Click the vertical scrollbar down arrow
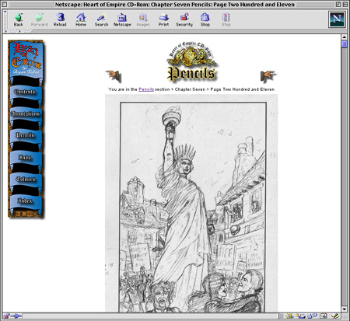The image size is (350, 321). pyautogui.click(x=345, y=309)
